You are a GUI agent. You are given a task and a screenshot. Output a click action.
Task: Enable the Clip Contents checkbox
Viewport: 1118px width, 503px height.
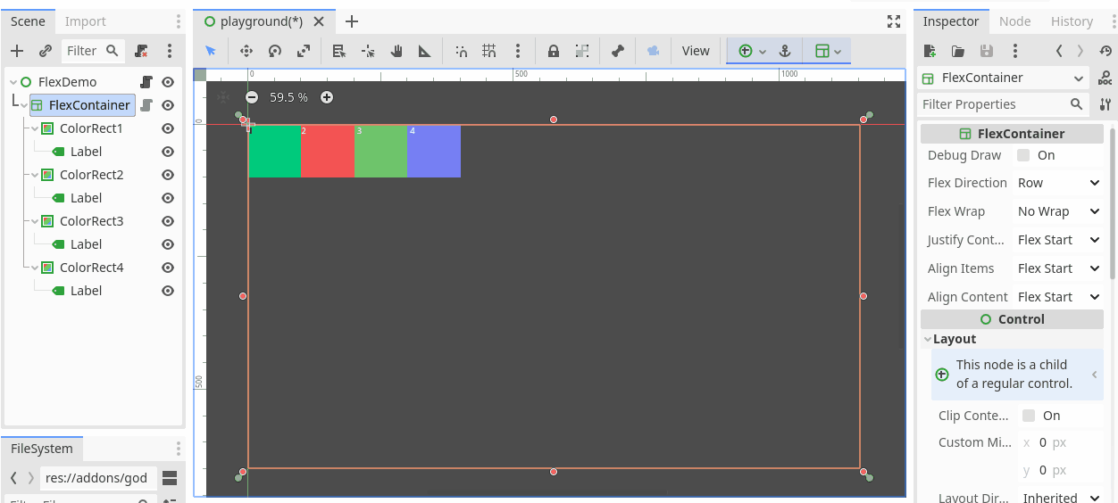1029,416
